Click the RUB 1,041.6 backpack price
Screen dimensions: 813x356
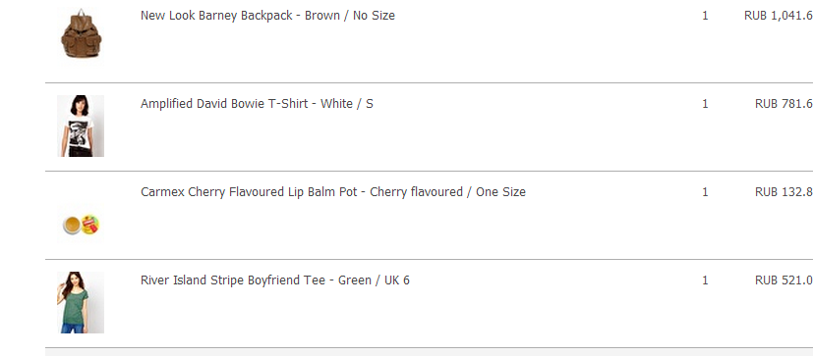point(779,16)
